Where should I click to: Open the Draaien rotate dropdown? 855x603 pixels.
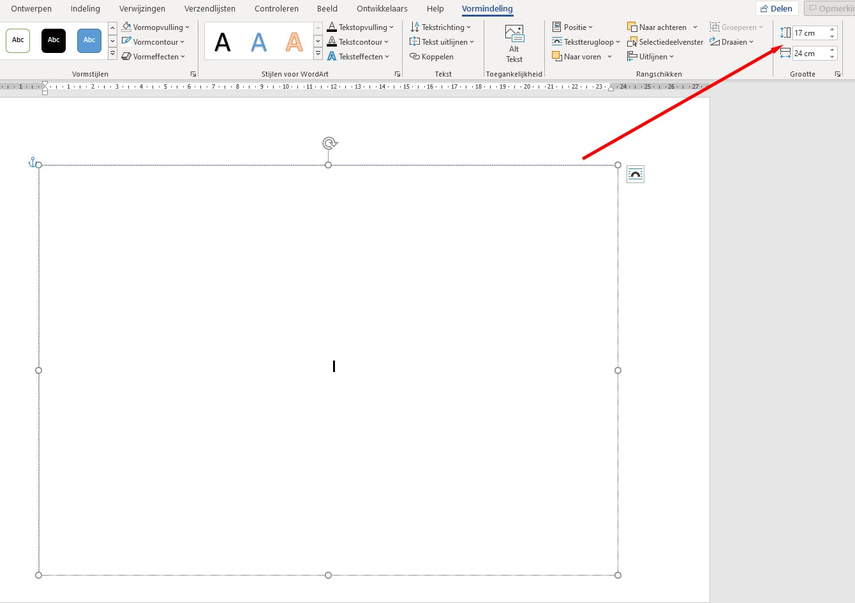coord(732,42)
